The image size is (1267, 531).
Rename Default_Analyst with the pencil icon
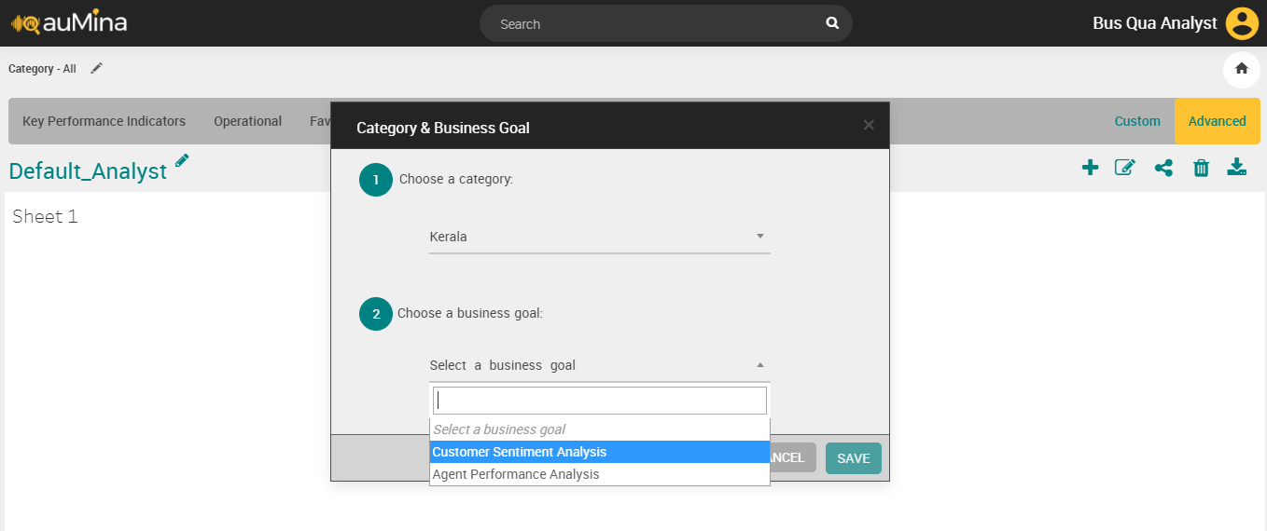[x=182, y=160]
